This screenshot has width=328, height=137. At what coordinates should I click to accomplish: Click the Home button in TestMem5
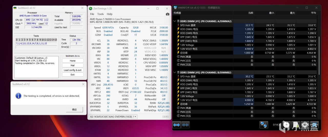pos(73,61)
